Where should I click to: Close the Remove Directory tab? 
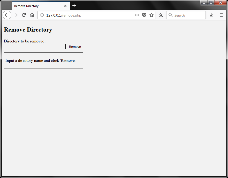point(65,5)
